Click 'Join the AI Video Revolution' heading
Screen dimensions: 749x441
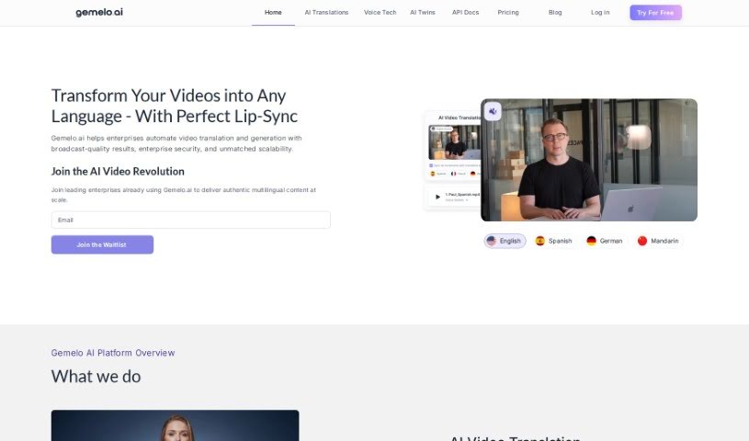tap(118, 171)
